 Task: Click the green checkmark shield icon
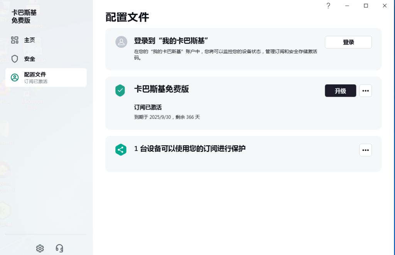click(x=120, y=90)
